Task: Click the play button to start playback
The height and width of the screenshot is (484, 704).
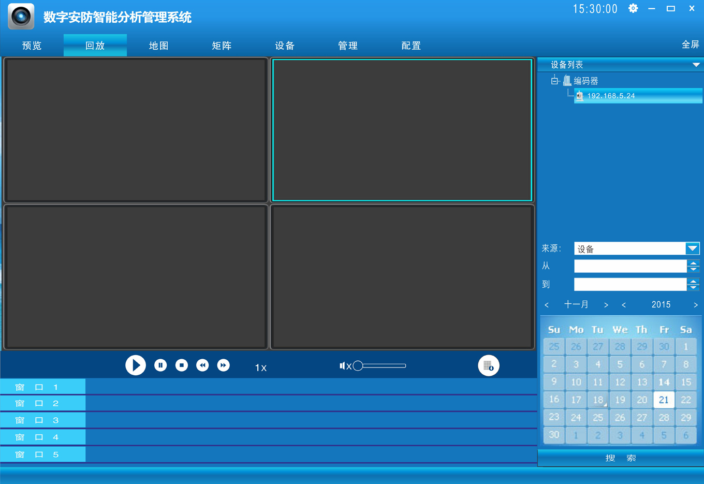Action: 136,365
